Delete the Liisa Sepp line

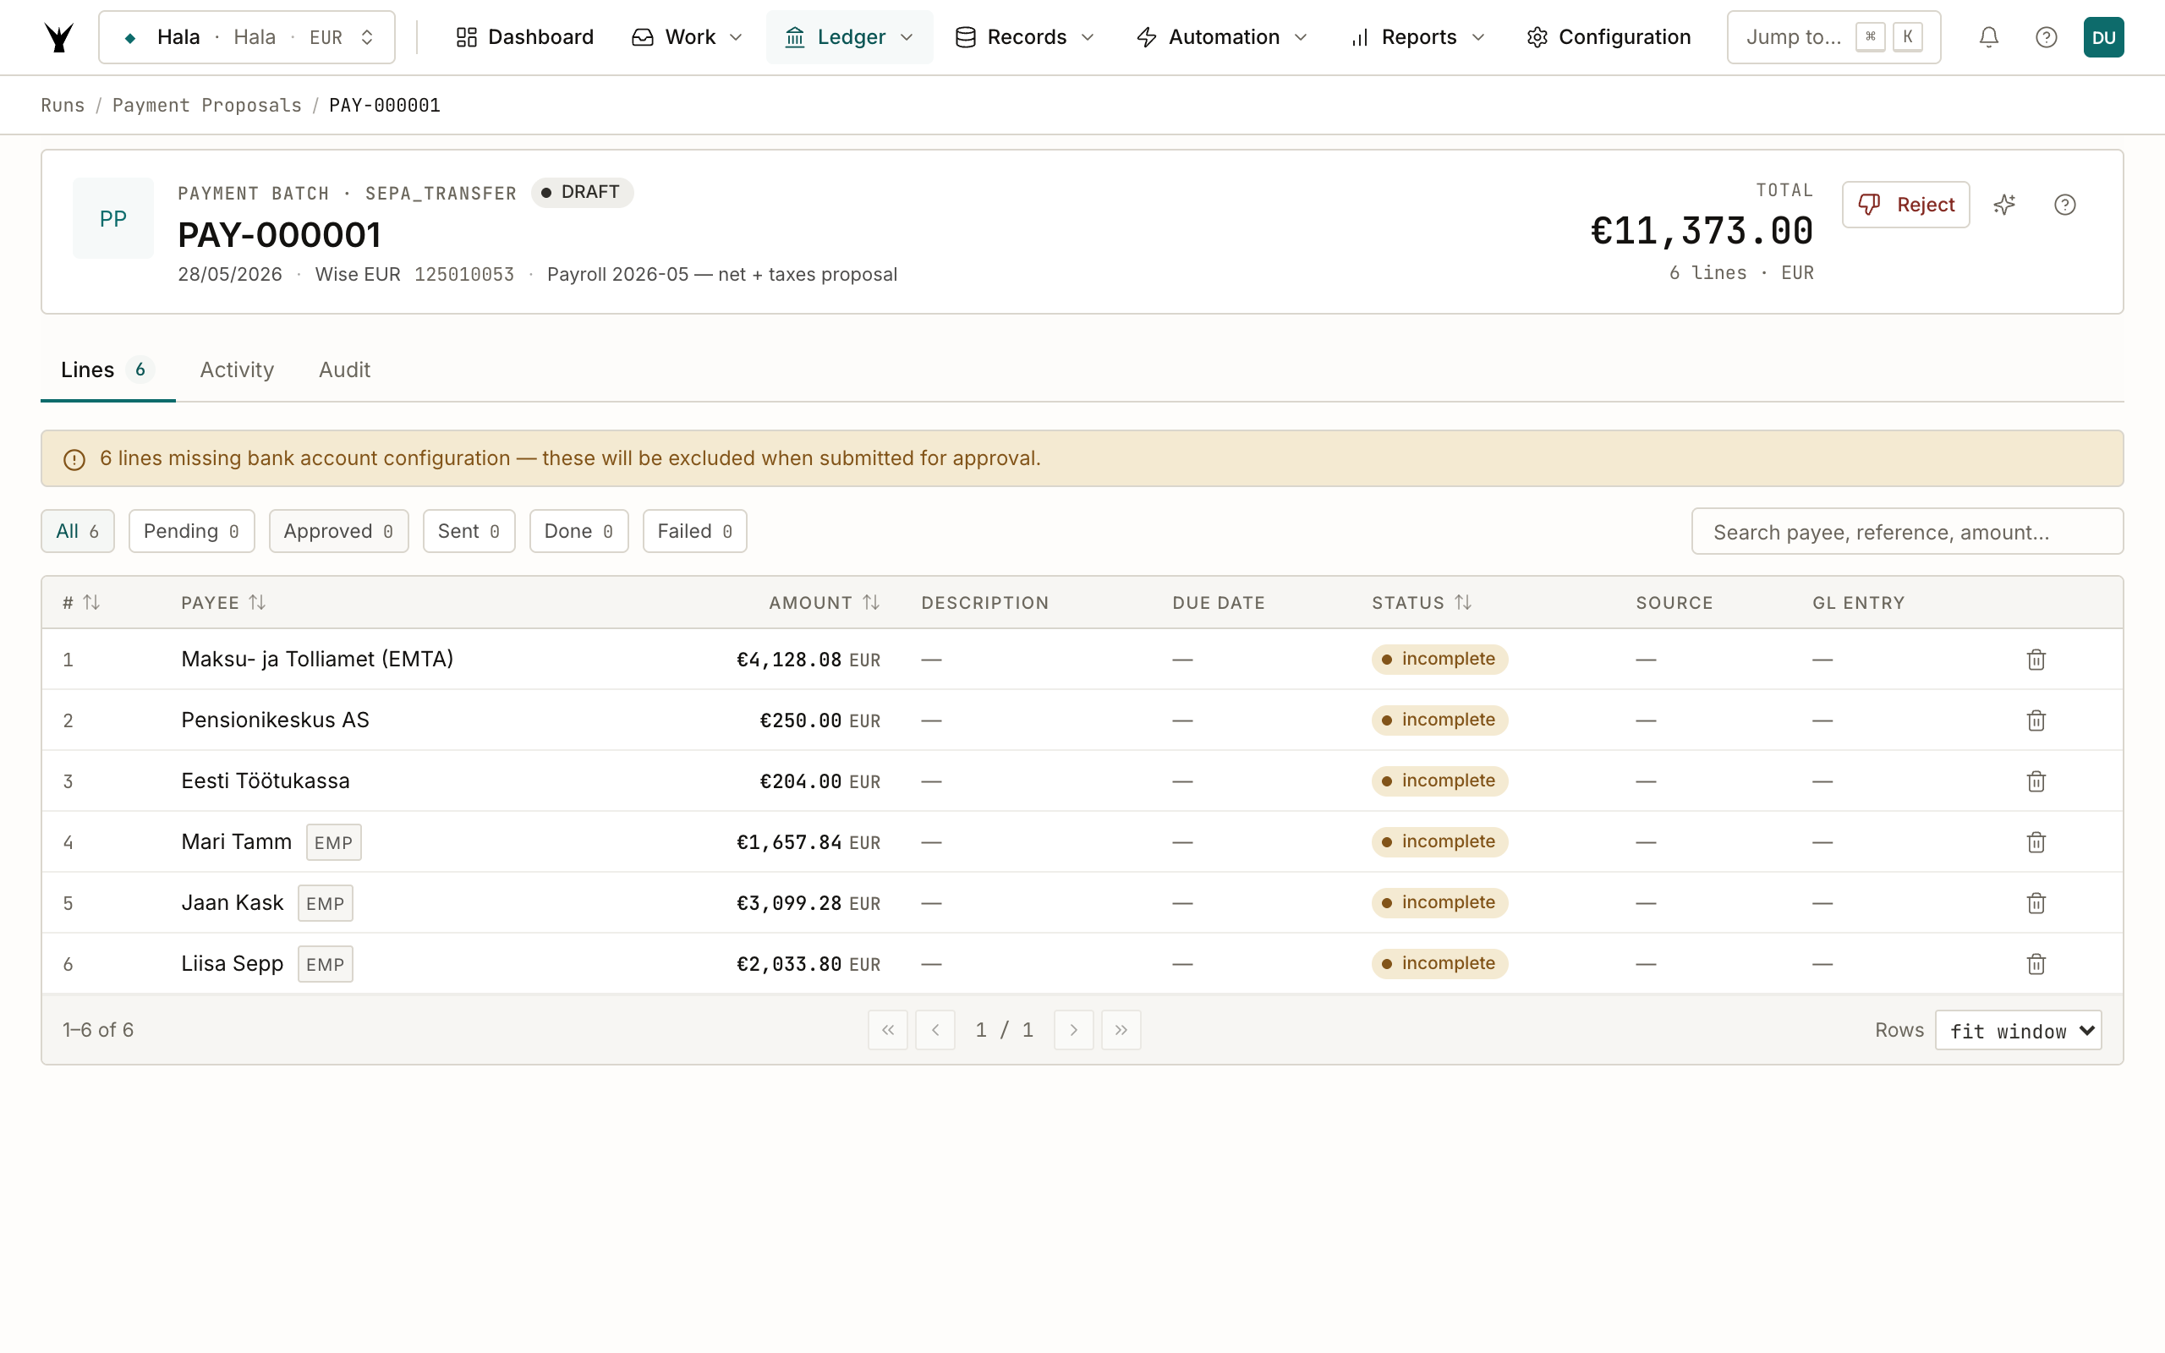(x=2036, y=964)
